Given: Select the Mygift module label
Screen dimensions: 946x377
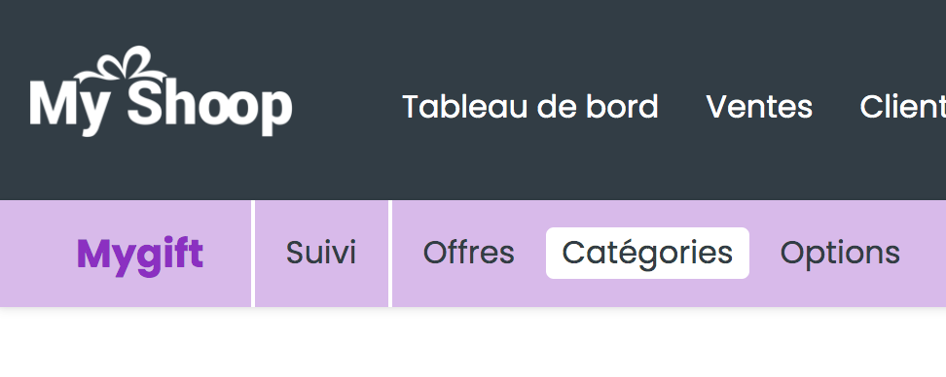Looking at the screenshot, I should pyautogui.click(x=140, y=255).
